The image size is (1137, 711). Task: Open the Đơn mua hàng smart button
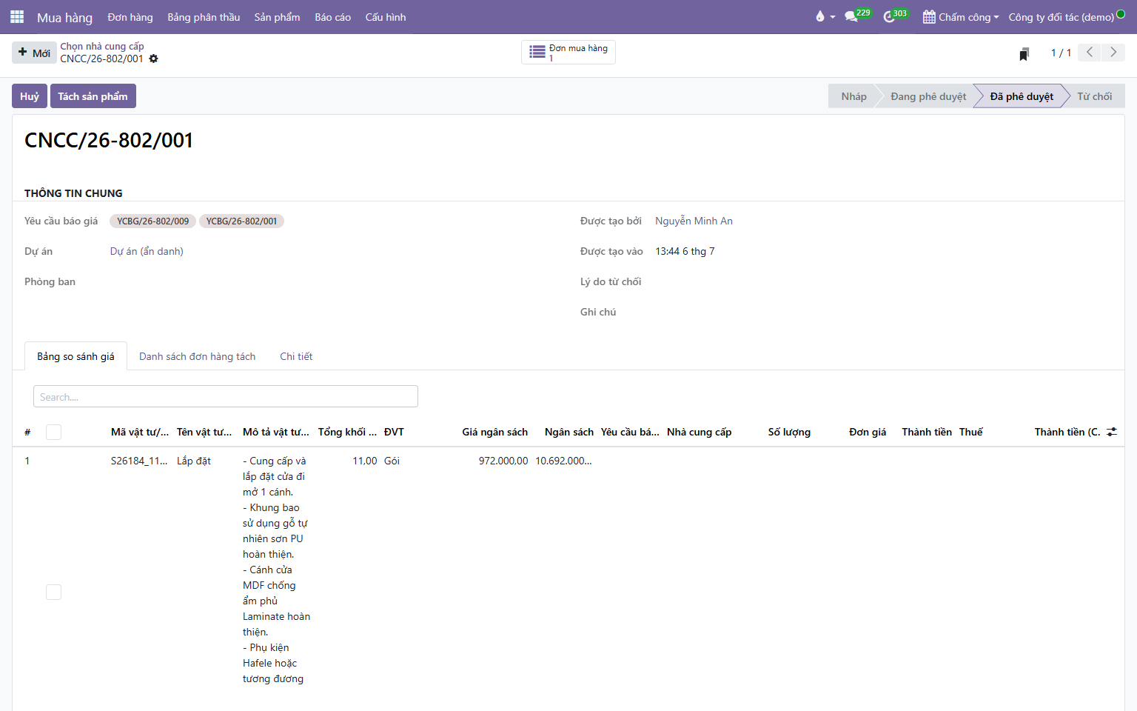pos(568,53)
